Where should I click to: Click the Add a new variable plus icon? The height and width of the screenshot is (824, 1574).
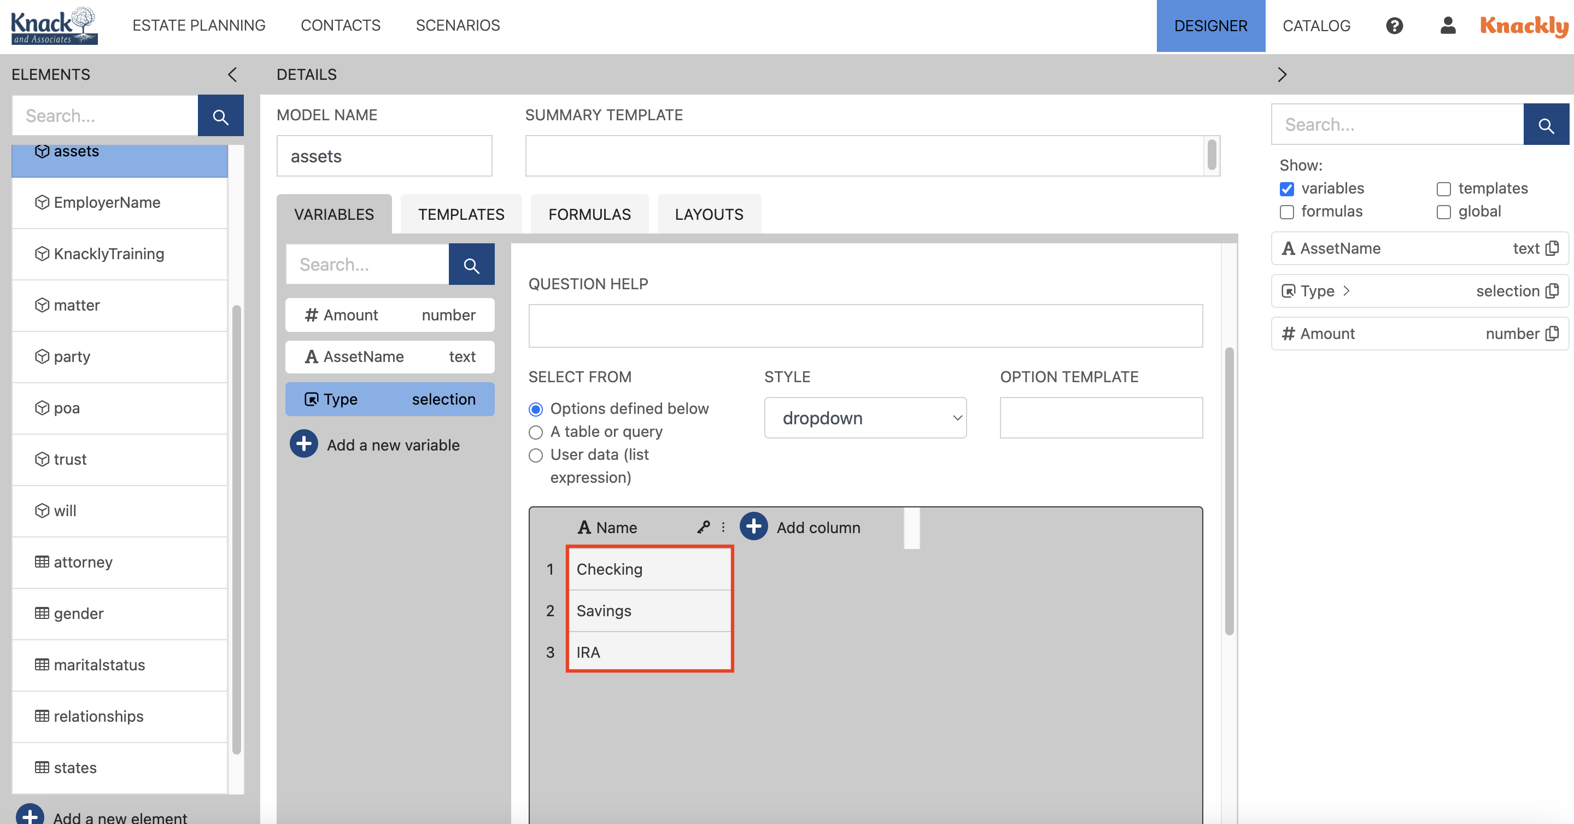303,445
